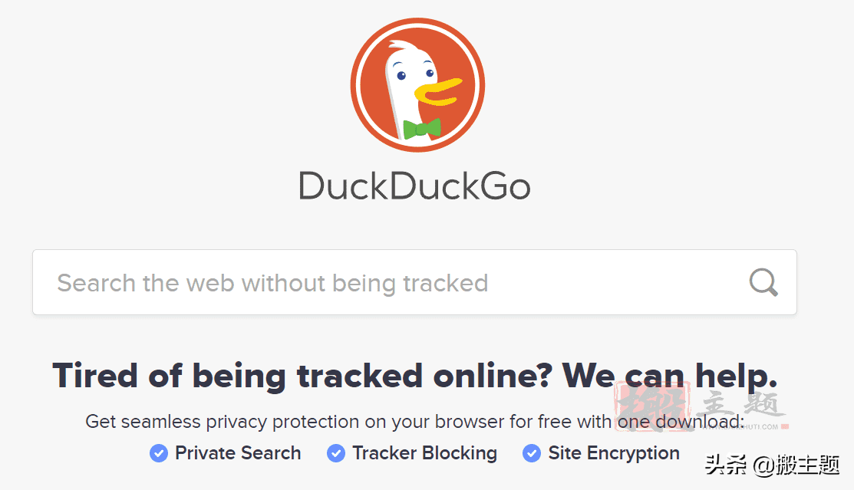The height and width of the screenshot is (490, 854).
Task: Click the Site Encryption label
Action: coord(614,453)
